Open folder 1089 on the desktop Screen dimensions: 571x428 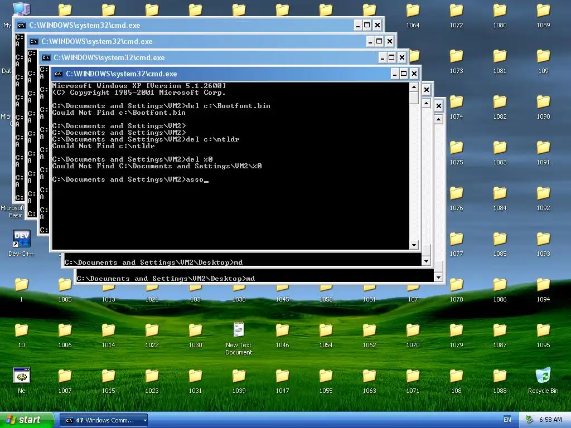pos(543,10)
